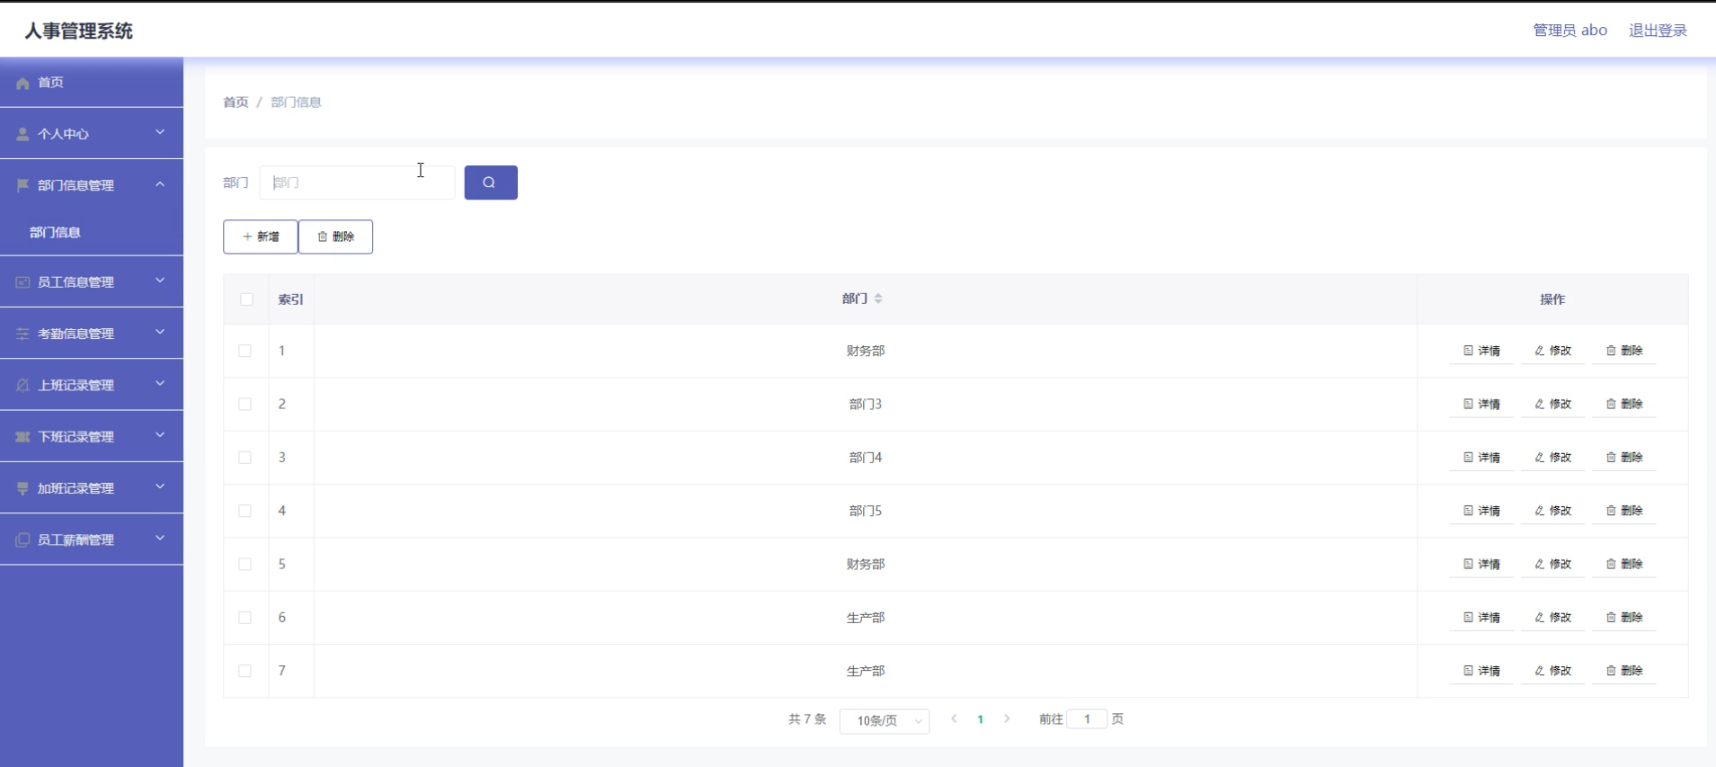Click 删除 for 部门5
1716x767 pixels.
pos(1624,511)
